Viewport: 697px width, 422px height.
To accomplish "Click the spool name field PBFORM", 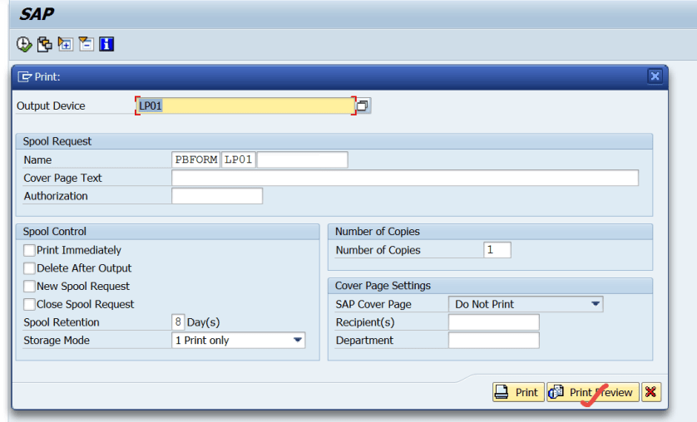I will (x=196, y=159).
